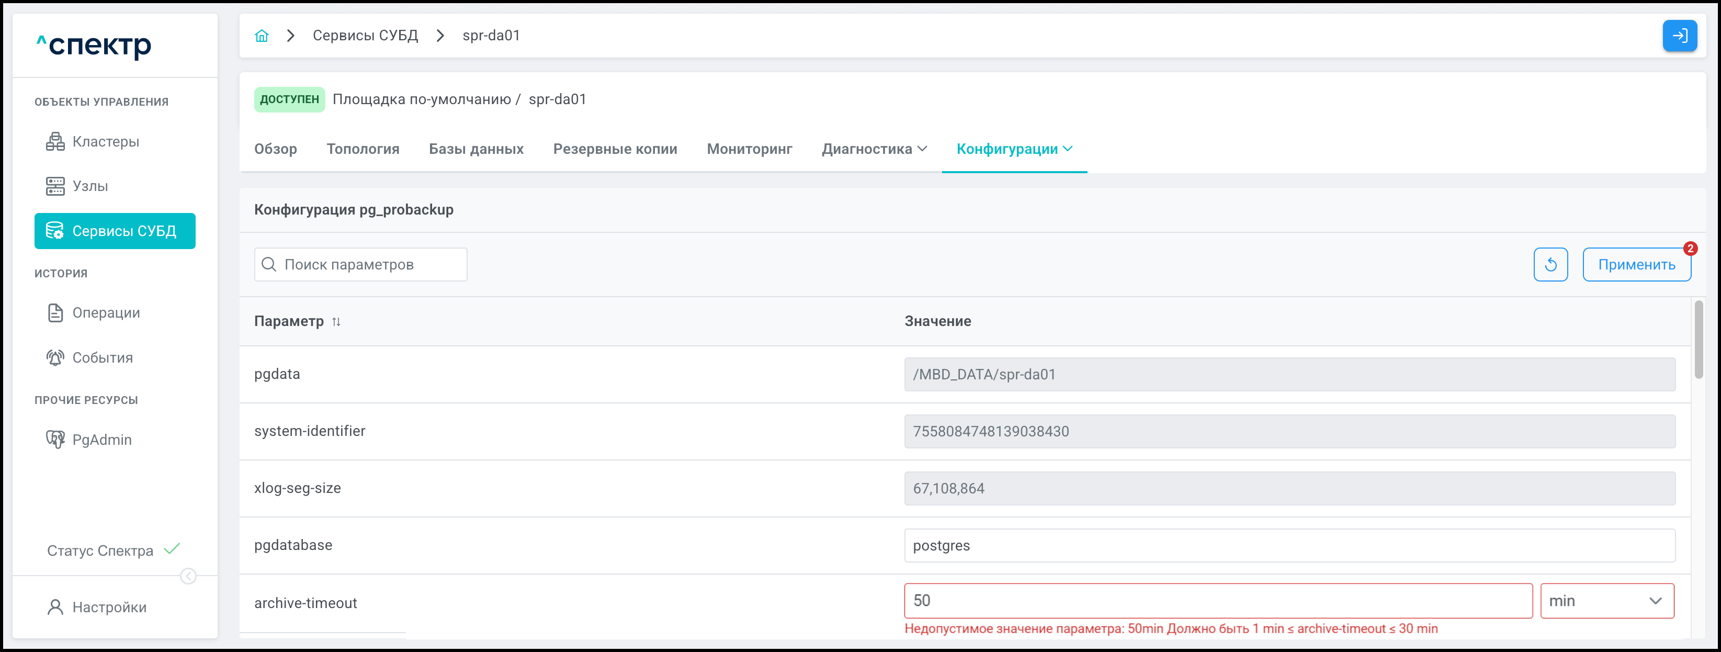Open Кластеры section from sidebar
This screenshot has width=1721, height=652.
click(x=106, y=142)
